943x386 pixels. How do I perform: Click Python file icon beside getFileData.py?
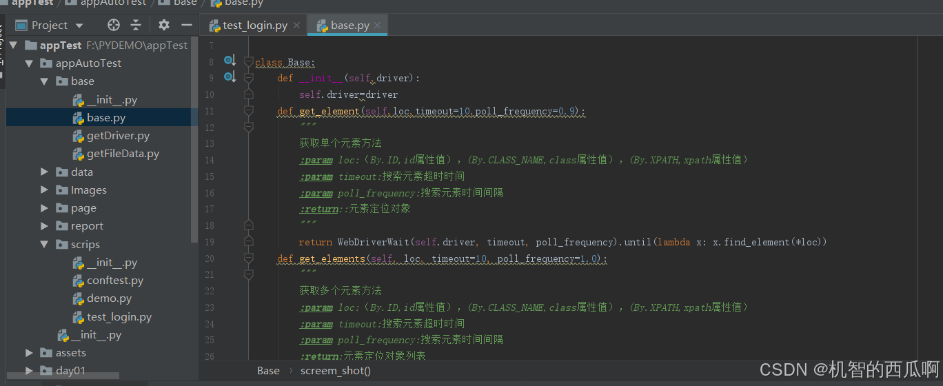click(79, 154)
